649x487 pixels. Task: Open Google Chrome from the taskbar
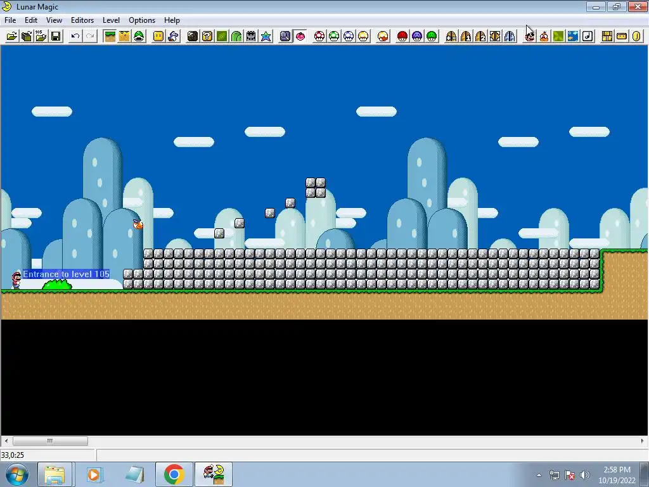click(174, 474)
